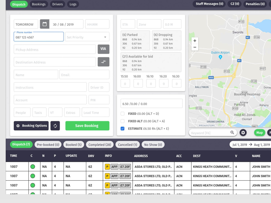Enable the FIXED ALT £0.00 checkbox
This screenshot has width=271, height=203.
pyautogui.click(x=122, y=121)
